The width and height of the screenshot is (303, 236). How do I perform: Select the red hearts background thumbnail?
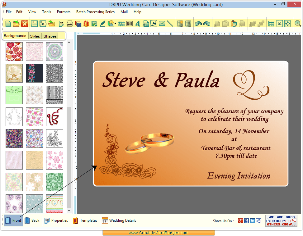click(x=14, y=52)
